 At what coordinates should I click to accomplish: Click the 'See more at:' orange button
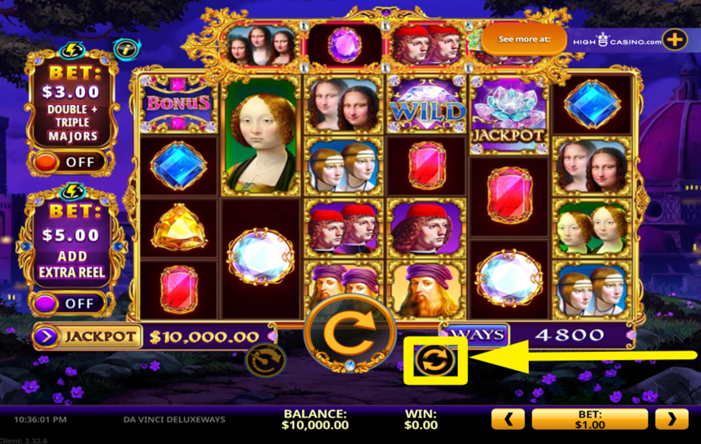(524, 40)
